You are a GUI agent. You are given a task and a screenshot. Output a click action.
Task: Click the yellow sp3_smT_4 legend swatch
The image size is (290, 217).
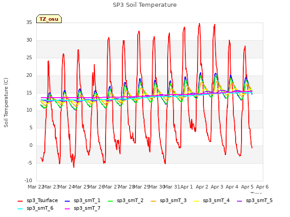tap(197, 201)
